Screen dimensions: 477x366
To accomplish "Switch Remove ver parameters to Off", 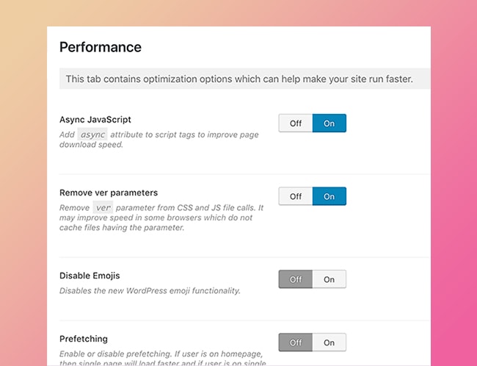I will click(x=296, y=196).
